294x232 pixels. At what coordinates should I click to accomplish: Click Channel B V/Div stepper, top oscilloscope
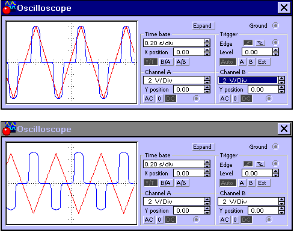coord(281,80)
